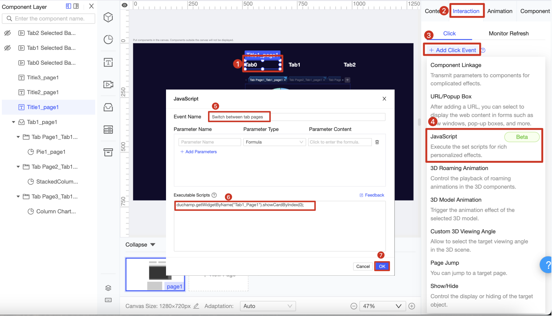This screenshot has height=316, width=552.
Task: Click the layers stack icon
Action: [x=108, y=288]
